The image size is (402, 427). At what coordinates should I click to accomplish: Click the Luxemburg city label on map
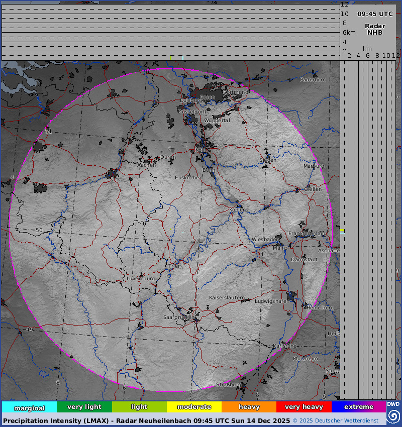141,278
